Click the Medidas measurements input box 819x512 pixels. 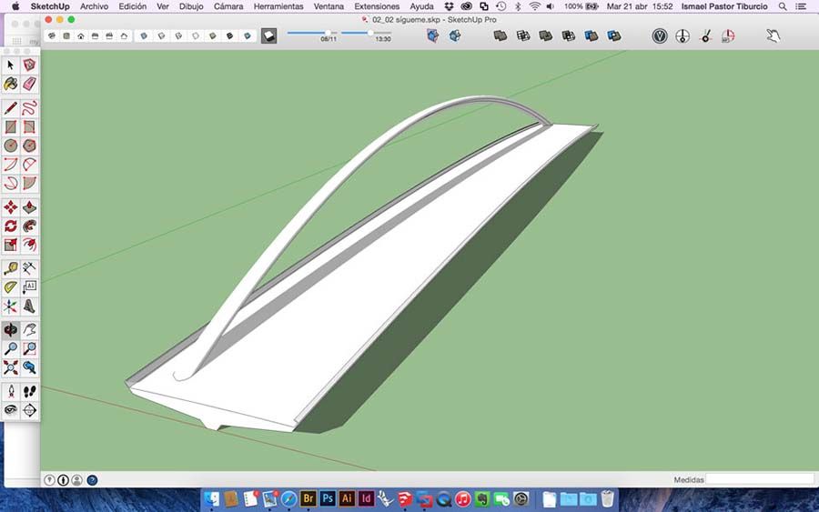(760, 479)
